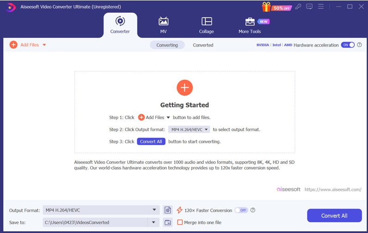
Task: Click the Step 3 Convert All button
Action: click(151, 142)
